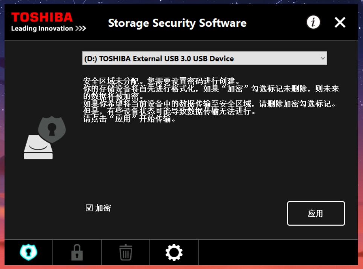The height and width of the screenshot is (269, 363).
Task: Open the padlock lock tab
Action: coord(77,252)
